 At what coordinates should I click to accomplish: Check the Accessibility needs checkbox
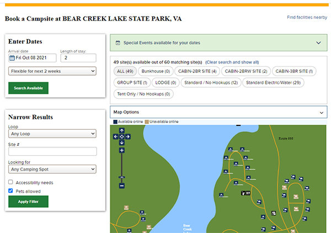click(x=11, y=182)
